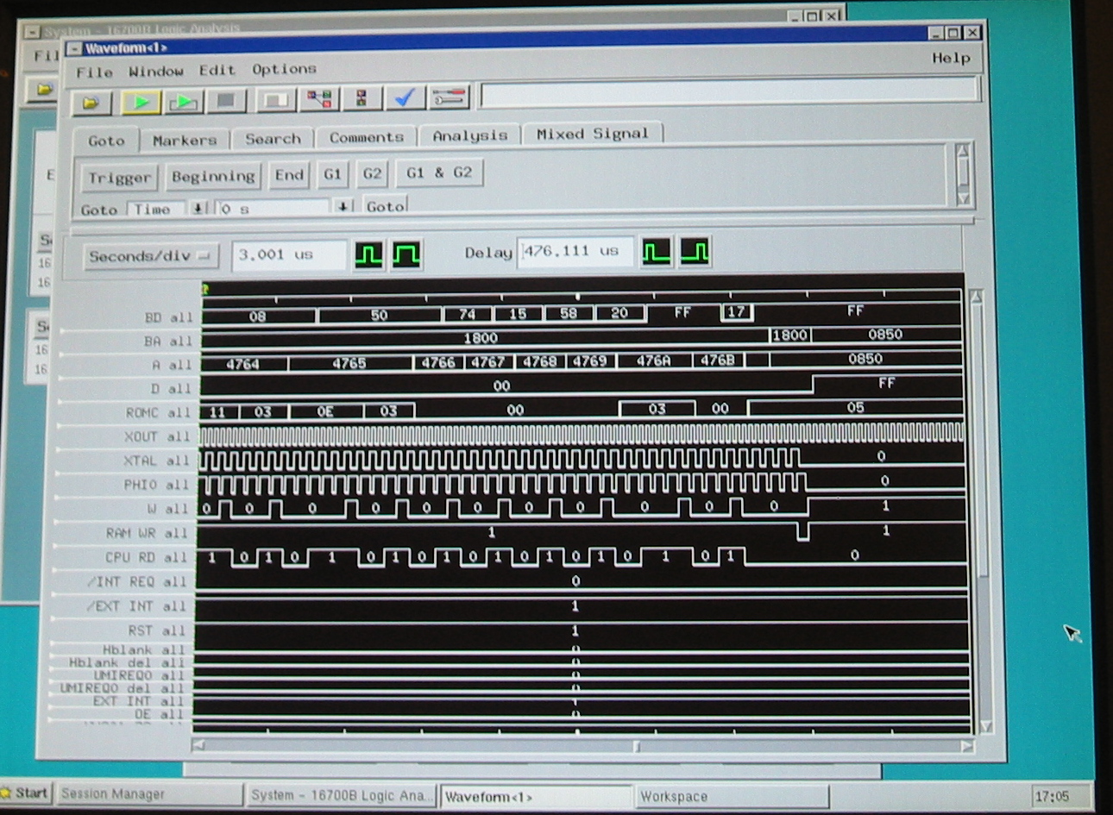The image size is (1113, 815).
Task: Open the Seconds/div dropdown
Action: [x=151, y=256]
